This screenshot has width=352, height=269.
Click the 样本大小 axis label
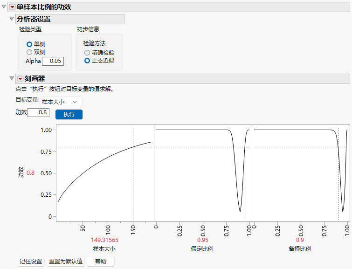(104, 249)
